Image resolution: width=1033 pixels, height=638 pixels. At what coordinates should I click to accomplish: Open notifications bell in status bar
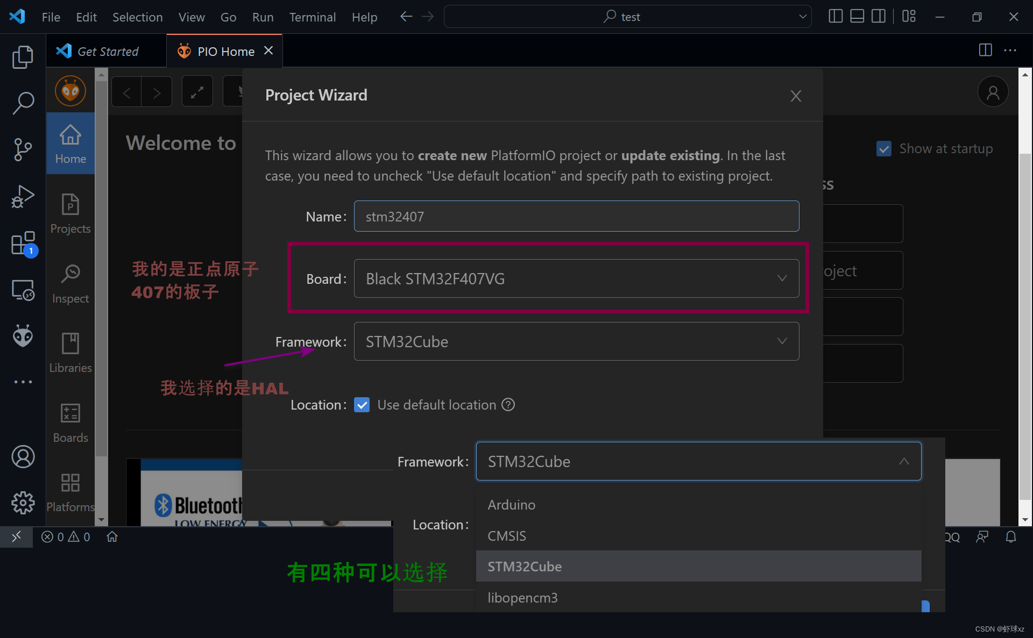click(1011, 536)
